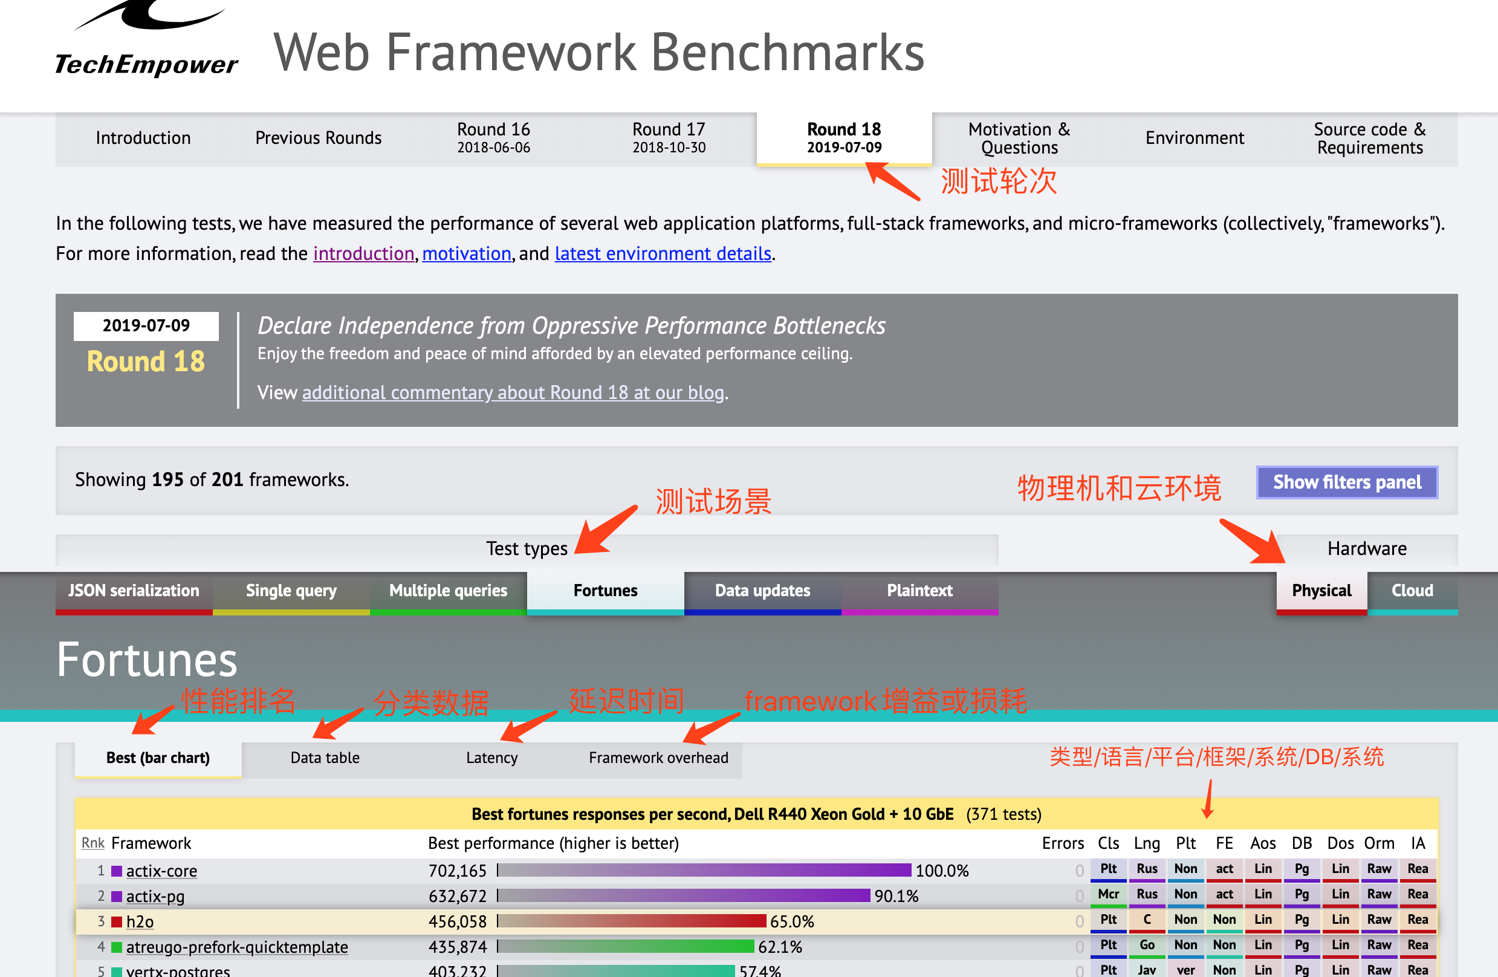Screen dimensions: 1498x977
Task: Switch to the Framework overhead view
Action: coord(658,759)
